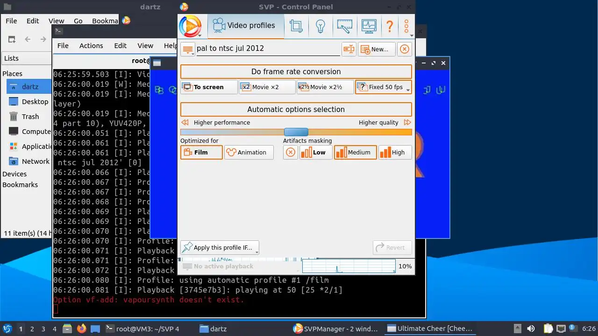Image resolution: width=598 pixels, height=336 pixels.
Task: Click the CPU usage graph
Action: [x=349, y=266]
